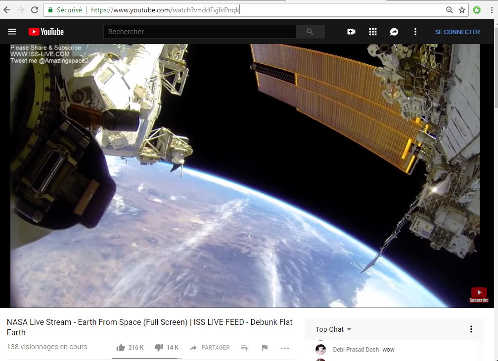The height and width of the screenshot is (361, 498).
Task: Click SE CONNECTER to sign in
Action: click(x=457, y=32)
